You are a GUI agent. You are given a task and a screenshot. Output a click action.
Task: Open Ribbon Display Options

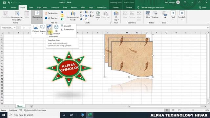coord(185,3)
